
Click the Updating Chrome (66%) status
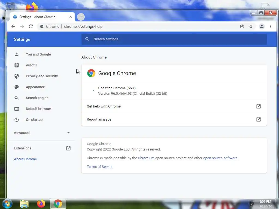117,88
